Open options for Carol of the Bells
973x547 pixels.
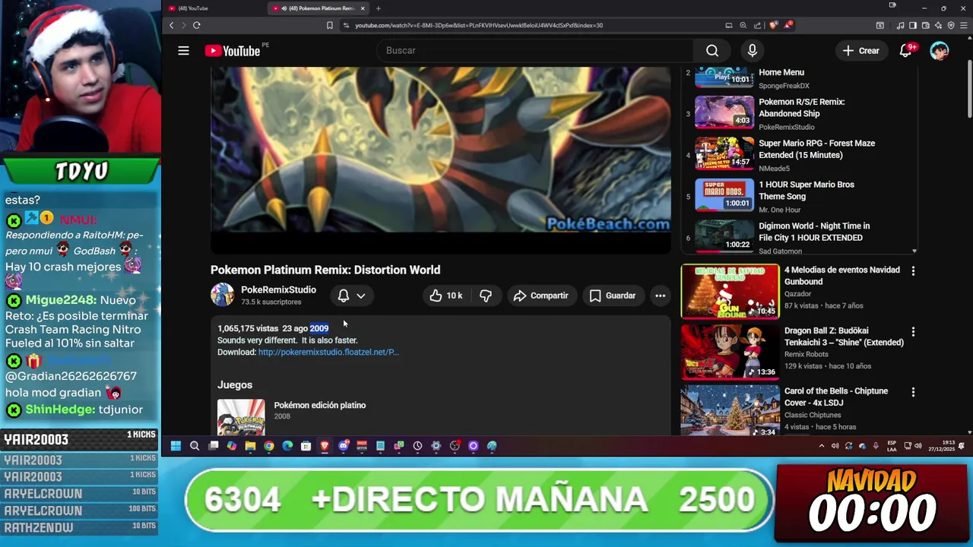913,392
